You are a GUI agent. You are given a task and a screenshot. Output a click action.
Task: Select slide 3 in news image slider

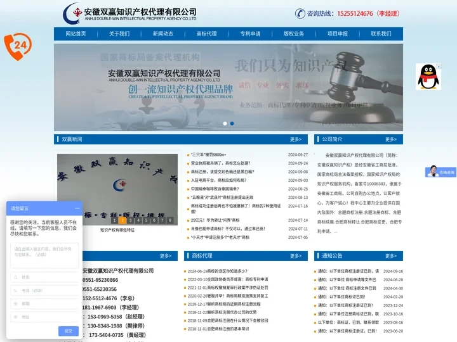[x=130, y=220]
